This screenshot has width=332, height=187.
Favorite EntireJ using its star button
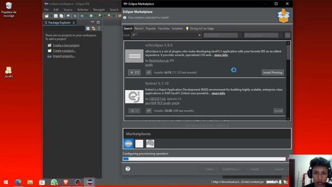(x=134, y=111)
